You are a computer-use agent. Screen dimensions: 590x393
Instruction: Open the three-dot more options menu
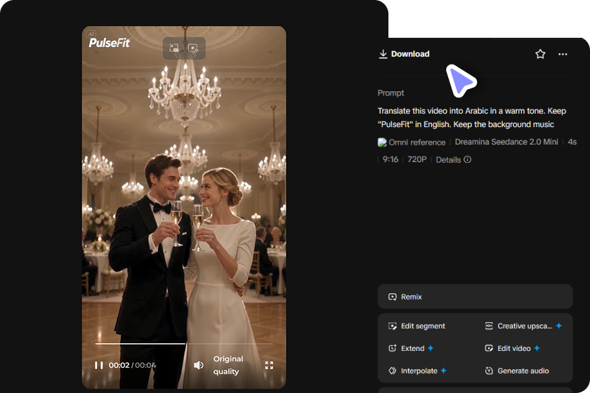(563, 54)
